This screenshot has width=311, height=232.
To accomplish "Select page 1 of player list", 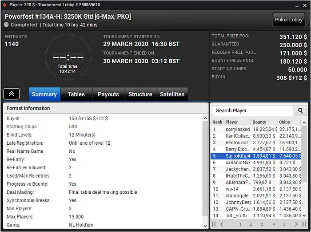I will [240, 224].
